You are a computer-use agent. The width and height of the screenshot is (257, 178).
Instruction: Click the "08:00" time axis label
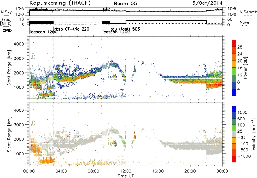click(x=93, y=171)
